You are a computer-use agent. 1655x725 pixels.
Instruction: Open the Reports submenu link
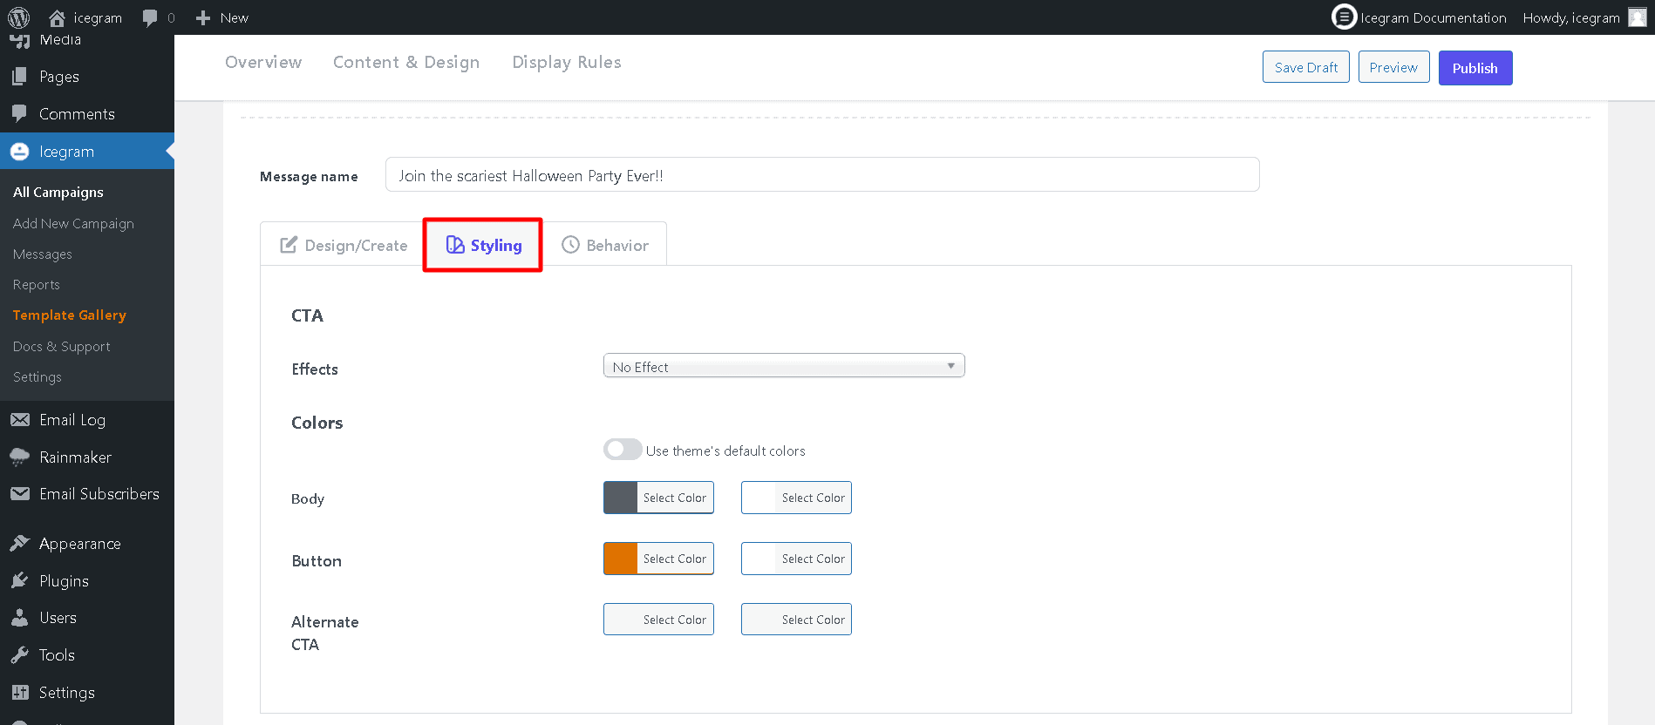click(x=37, y=285)
